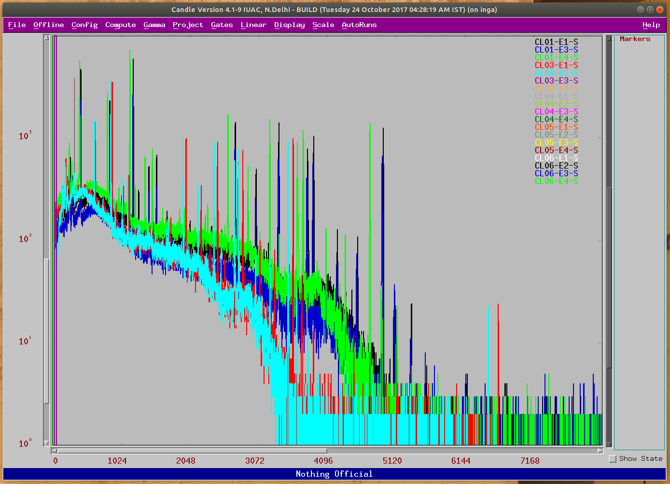The height and width of the screenshot is (484, 670).
Task: Open the AutoRuns menu
Action: pos(359,25)
